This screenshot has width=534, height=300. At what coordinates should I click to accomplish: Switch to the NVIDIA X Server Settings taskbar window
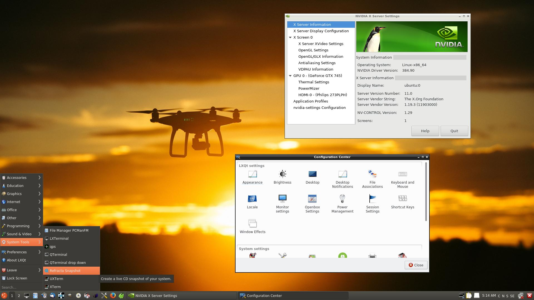coord(182,296)
